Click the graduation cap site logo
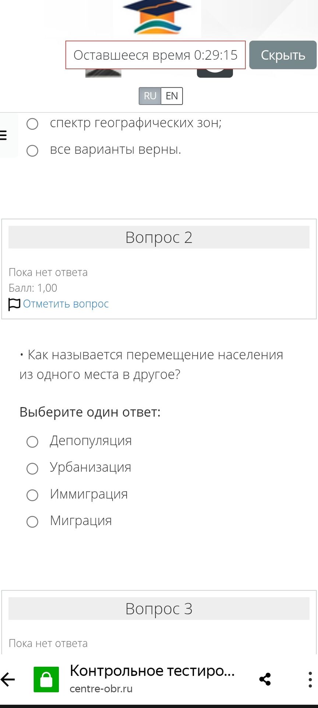 [157, 17]
